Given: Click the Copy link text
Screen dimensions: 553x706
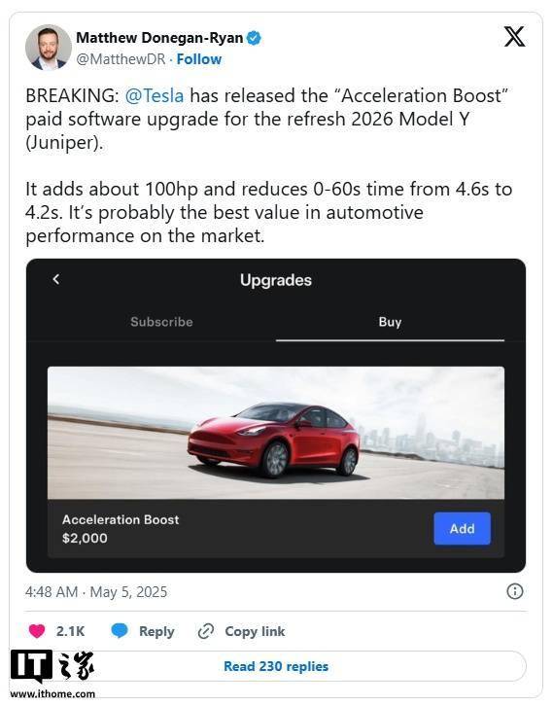Looking at the screenshot, I should (255, 631).
